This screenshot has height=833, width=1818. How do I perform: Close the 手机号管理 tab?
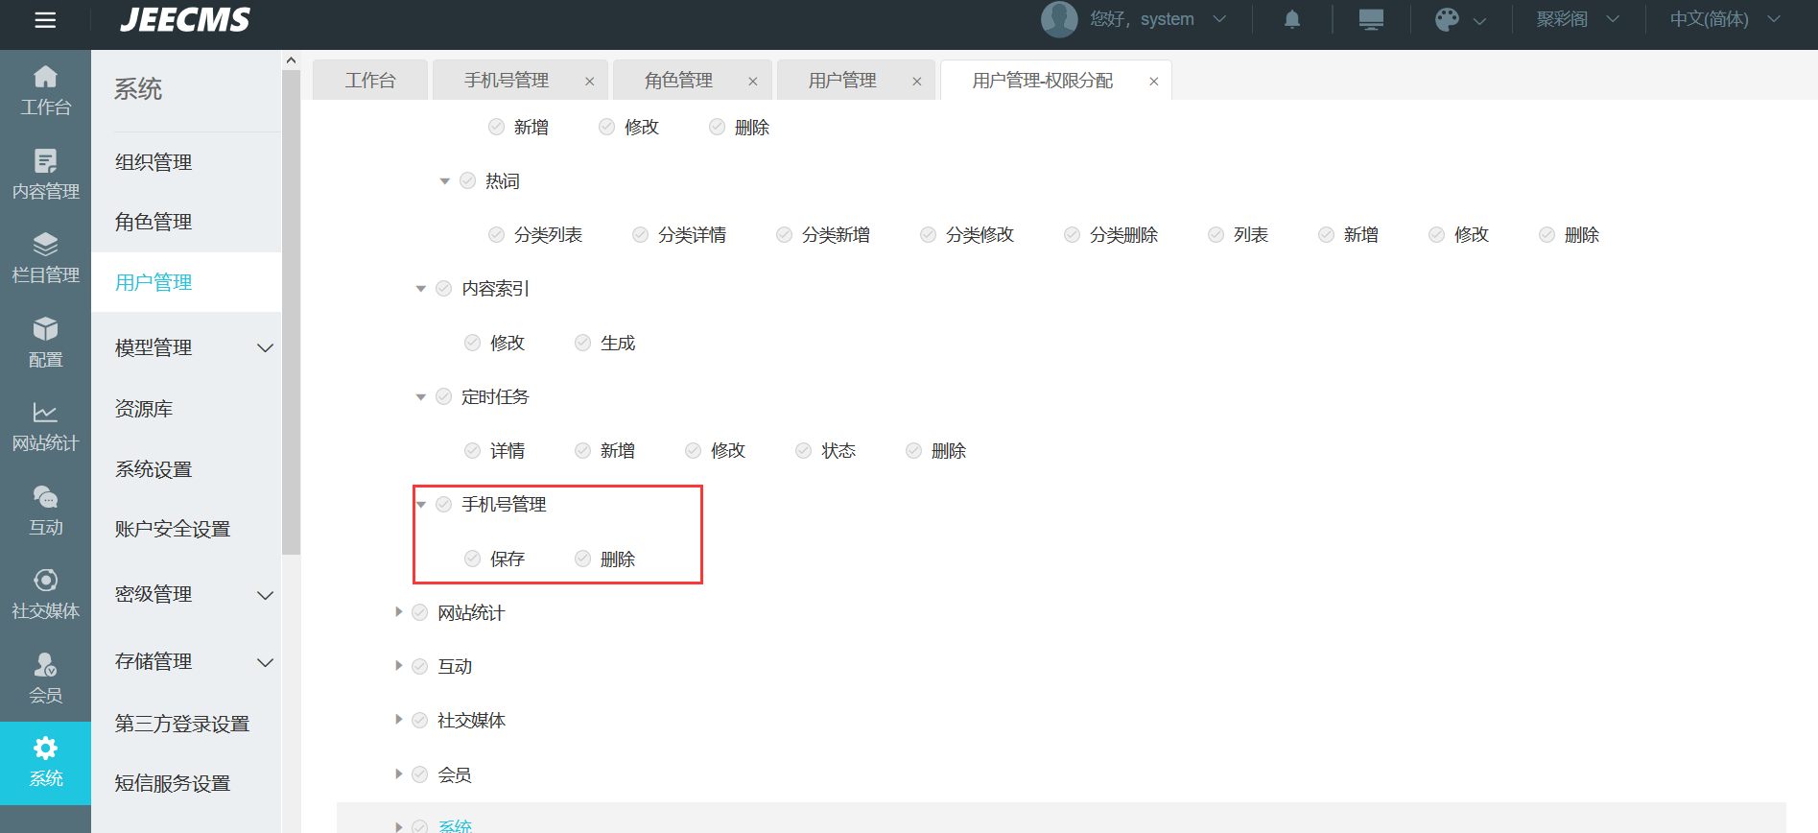(x=590, y=82)
